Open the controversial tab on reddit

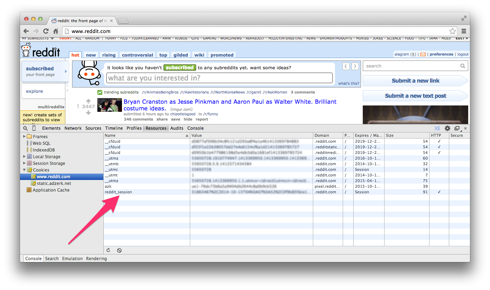137,55
